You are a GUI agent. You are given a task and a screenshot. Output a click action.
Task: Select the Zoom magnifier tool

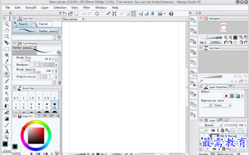click(7, 24)
